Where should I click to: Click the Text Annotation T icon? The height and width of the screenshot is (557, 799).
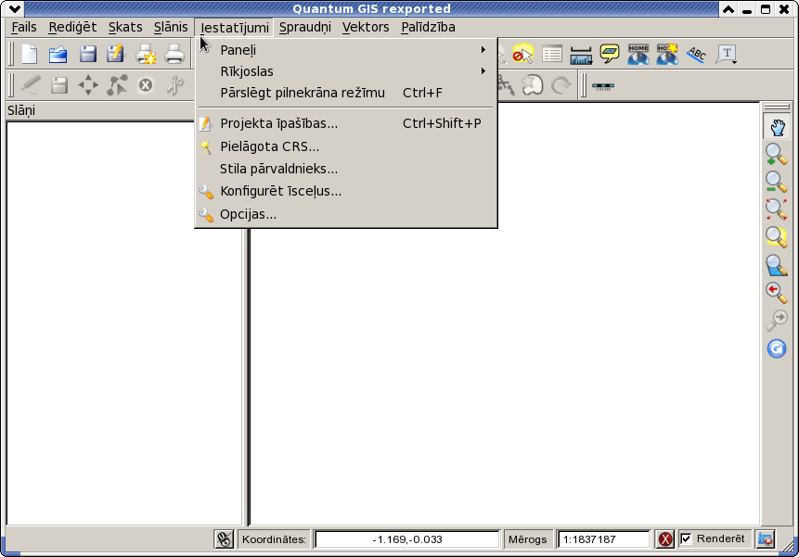726,54
